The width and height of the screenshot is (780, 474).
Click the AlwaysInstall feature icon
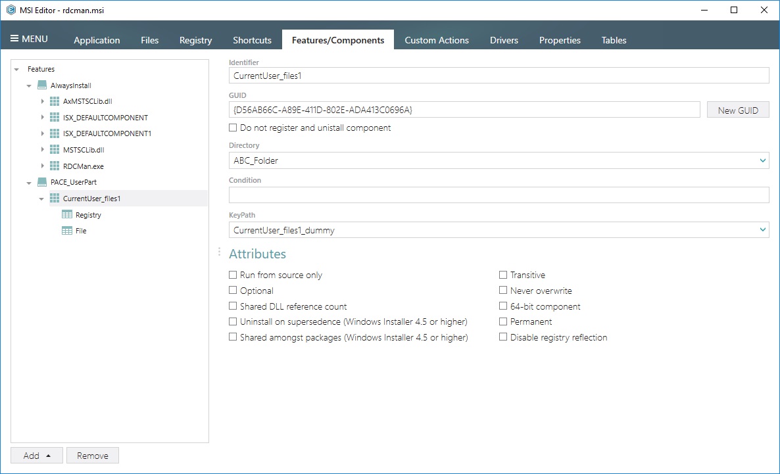(x=42, y=85)
